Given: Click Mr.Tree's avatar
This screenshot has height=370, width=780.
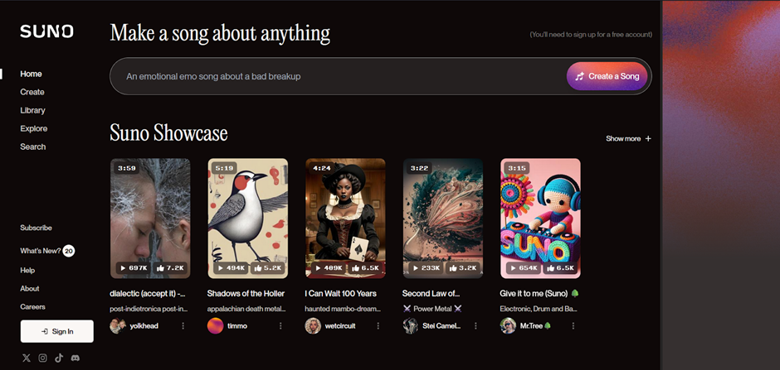Looking at the screenshot, I should (508, 326).
